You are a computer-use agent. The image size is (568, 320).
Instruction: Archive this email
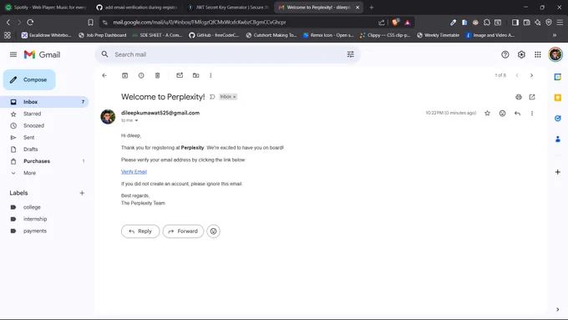(x=125, y=75)
